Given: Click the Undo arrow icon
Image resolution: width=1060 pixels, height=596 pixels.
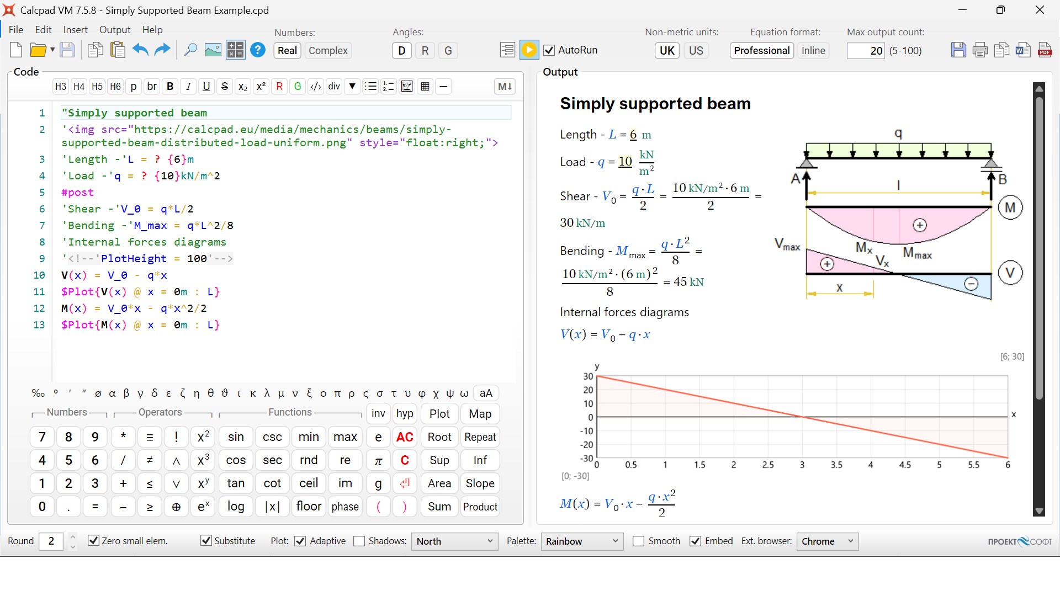Looking at the screenshot, I should [x=140, y=50].
